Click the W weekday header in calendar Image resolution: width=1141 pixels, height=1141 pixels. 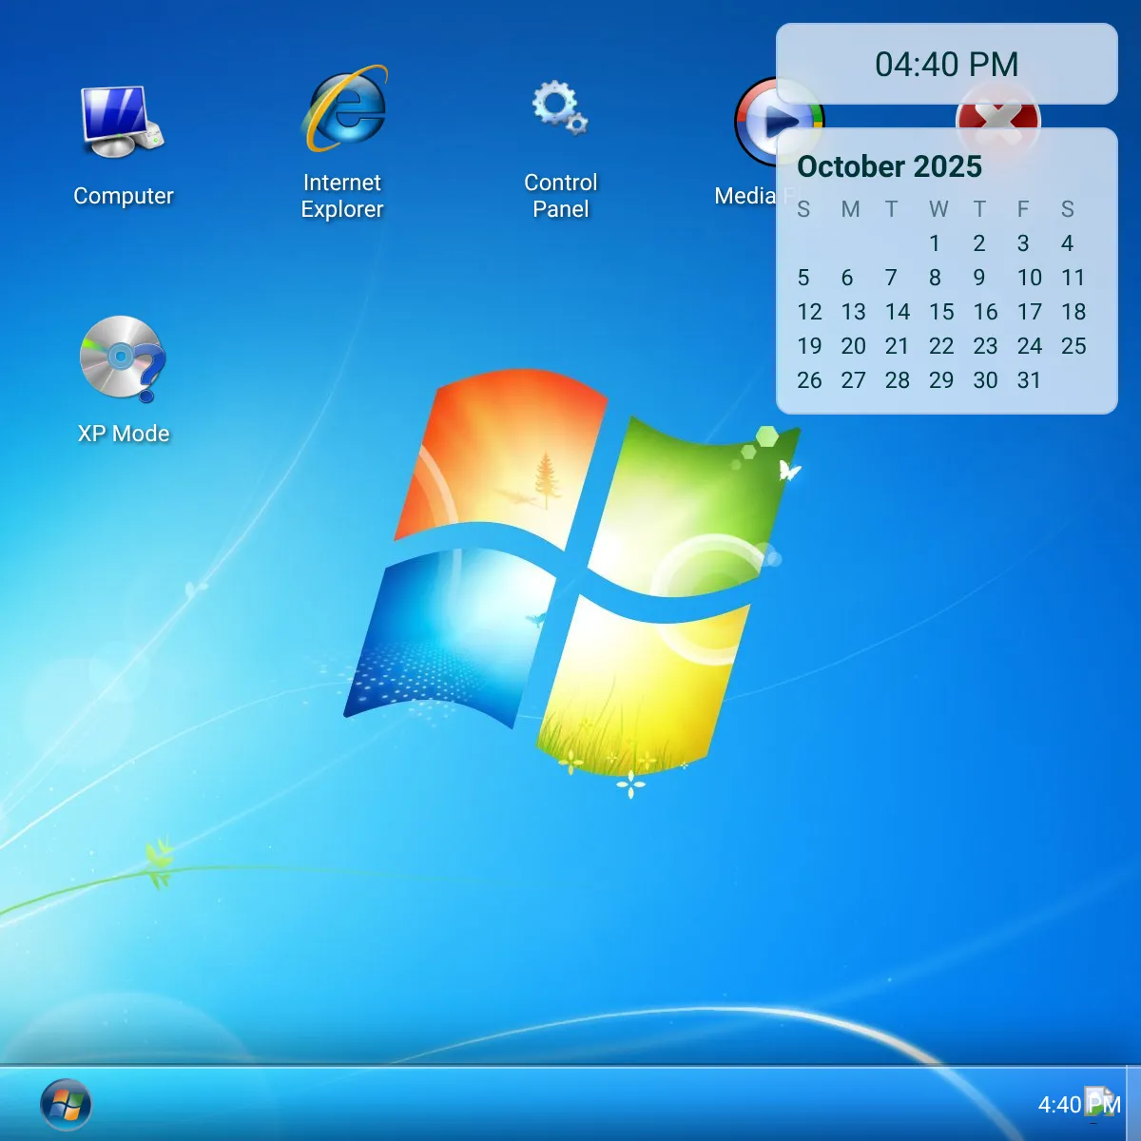click(938, 209)
